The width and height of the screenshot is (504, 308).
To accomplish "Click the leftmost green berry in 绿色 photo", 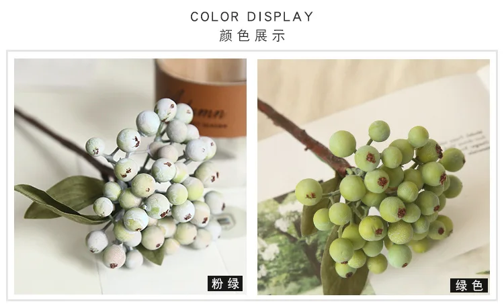I will pyautogui.click(x=308, y=192).
